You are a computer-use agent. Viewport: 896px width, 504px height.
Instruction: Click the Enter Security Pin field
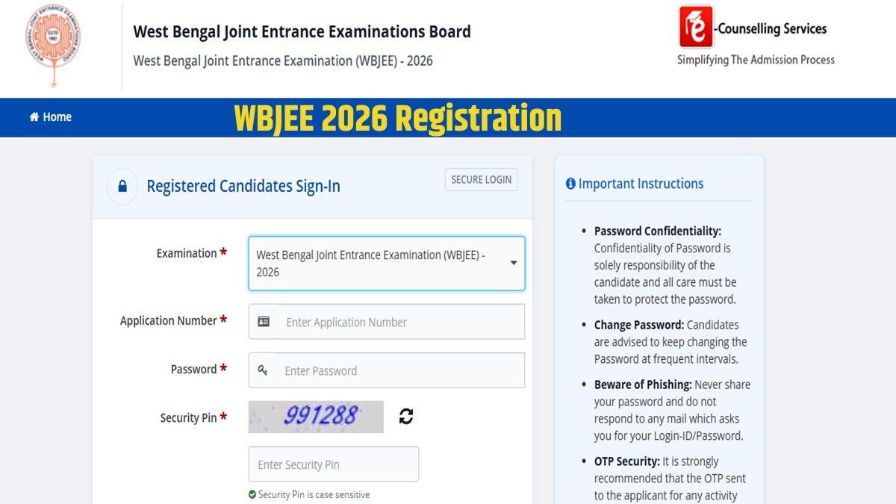[334, 464]
